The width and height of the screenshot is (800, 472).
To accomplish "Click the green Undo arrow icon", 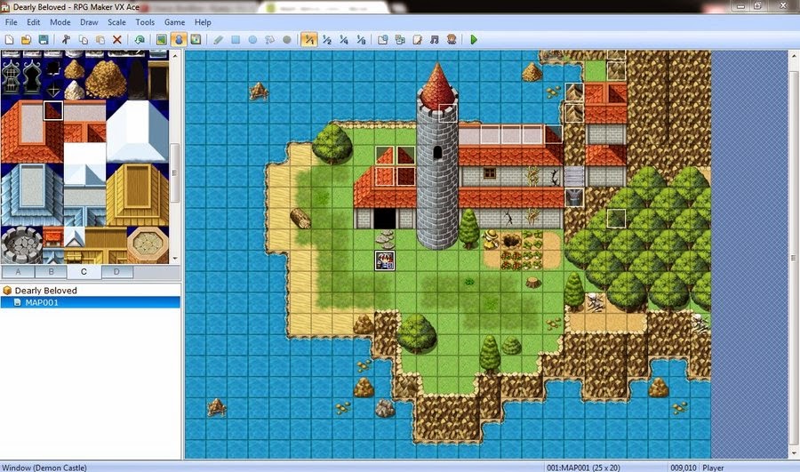I will coord(140,39).
